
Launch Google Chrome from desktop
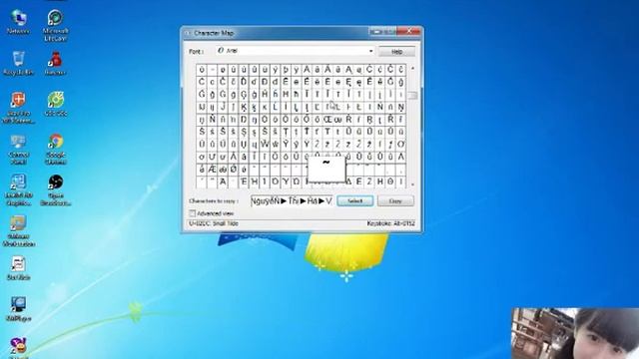[56, 149]
